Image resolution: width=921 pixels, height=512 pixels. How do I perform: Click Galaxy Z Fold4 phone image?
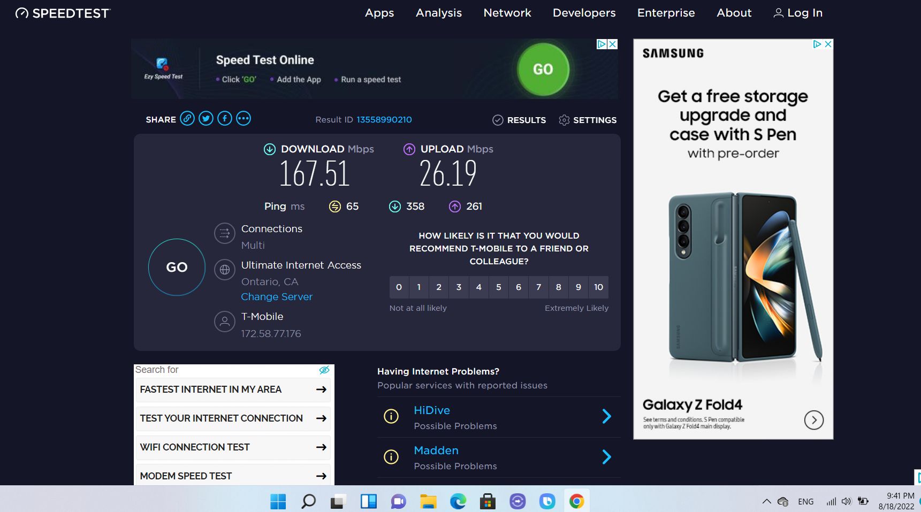pyautogui.click(x=745, y=278)
